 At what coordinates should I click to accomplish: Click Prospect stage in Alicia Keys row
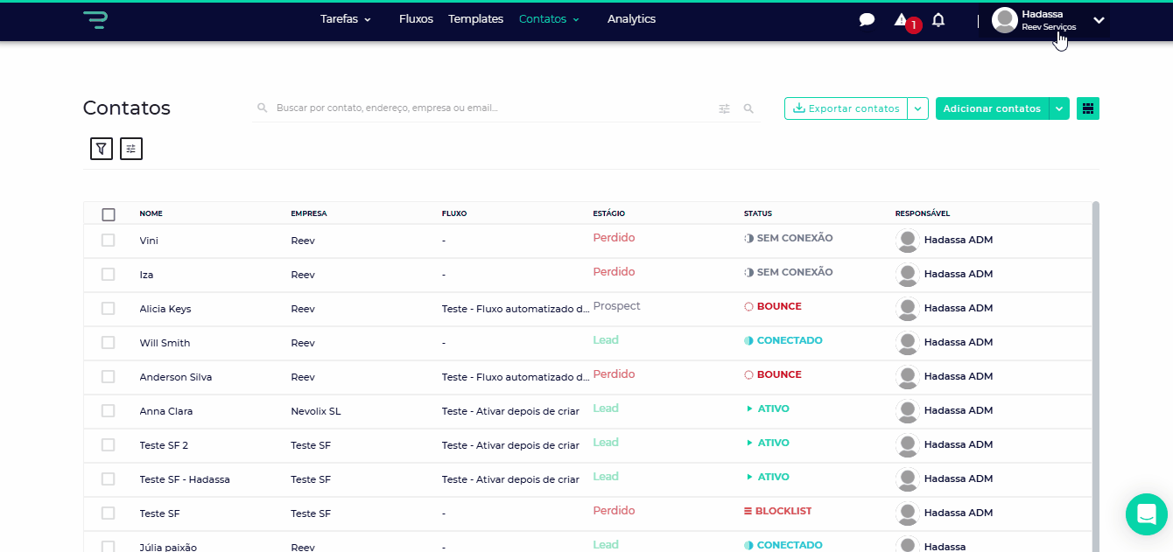616,306
